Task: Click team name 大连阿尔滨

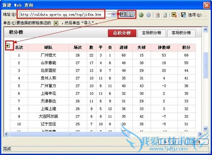Action: pyautogui.click(x=48, y=116)
